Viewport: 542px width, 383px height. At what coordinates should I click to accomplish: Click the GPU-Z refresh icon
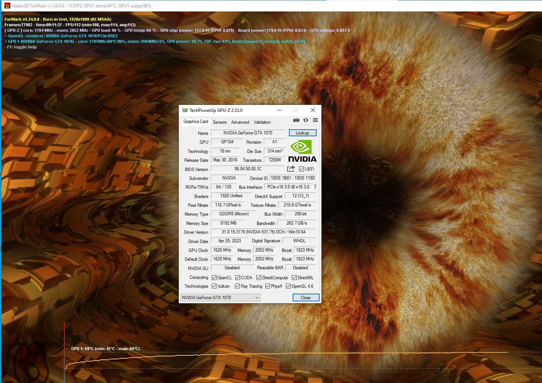click(x=306, y=120)
